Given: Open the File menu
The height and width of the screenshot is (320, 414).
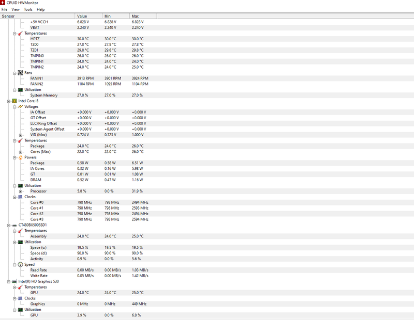Looking at the screenshot, I should 5,9.
